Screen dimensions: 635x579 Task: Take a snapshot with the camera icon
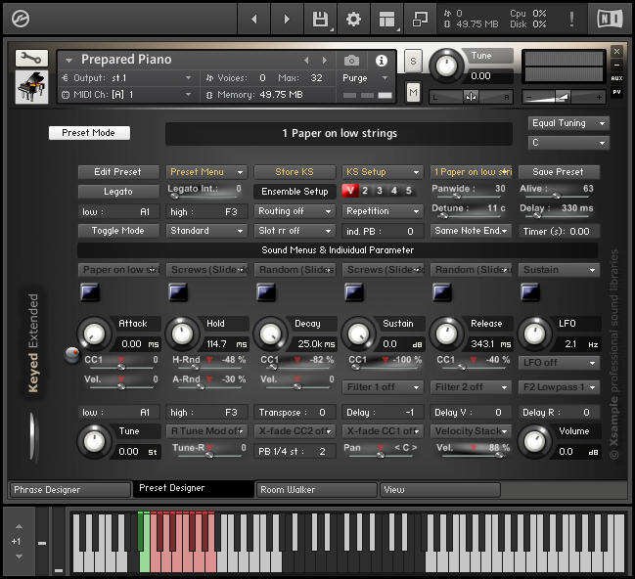click(x=351, y=61)
